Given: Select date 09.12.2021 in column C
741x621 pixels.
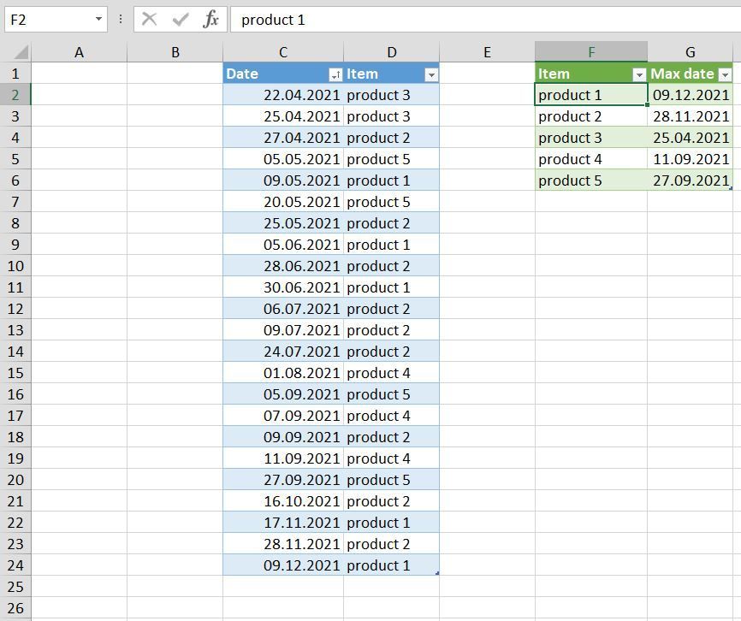Looking at the screenshot, I should click(x=283, y=565).
